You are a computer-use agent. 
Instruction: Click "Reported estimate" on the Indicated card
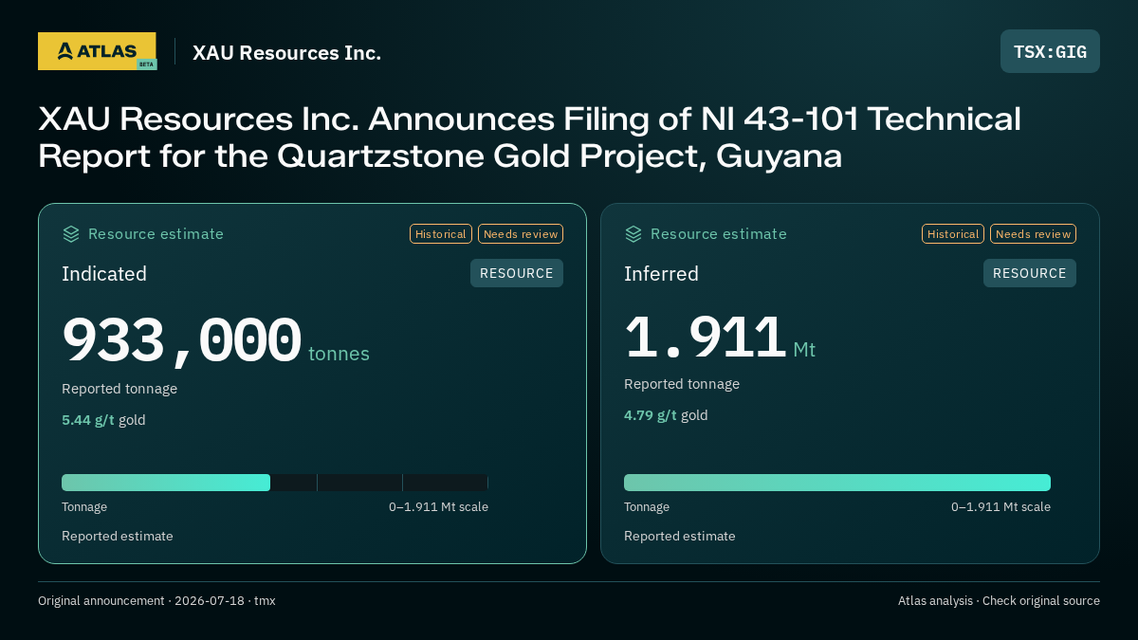pyautogui.click(x=118, y=537)
